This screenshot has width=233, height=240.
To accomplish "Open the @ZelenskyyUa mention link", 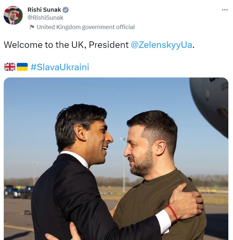I will coord(161,45).
